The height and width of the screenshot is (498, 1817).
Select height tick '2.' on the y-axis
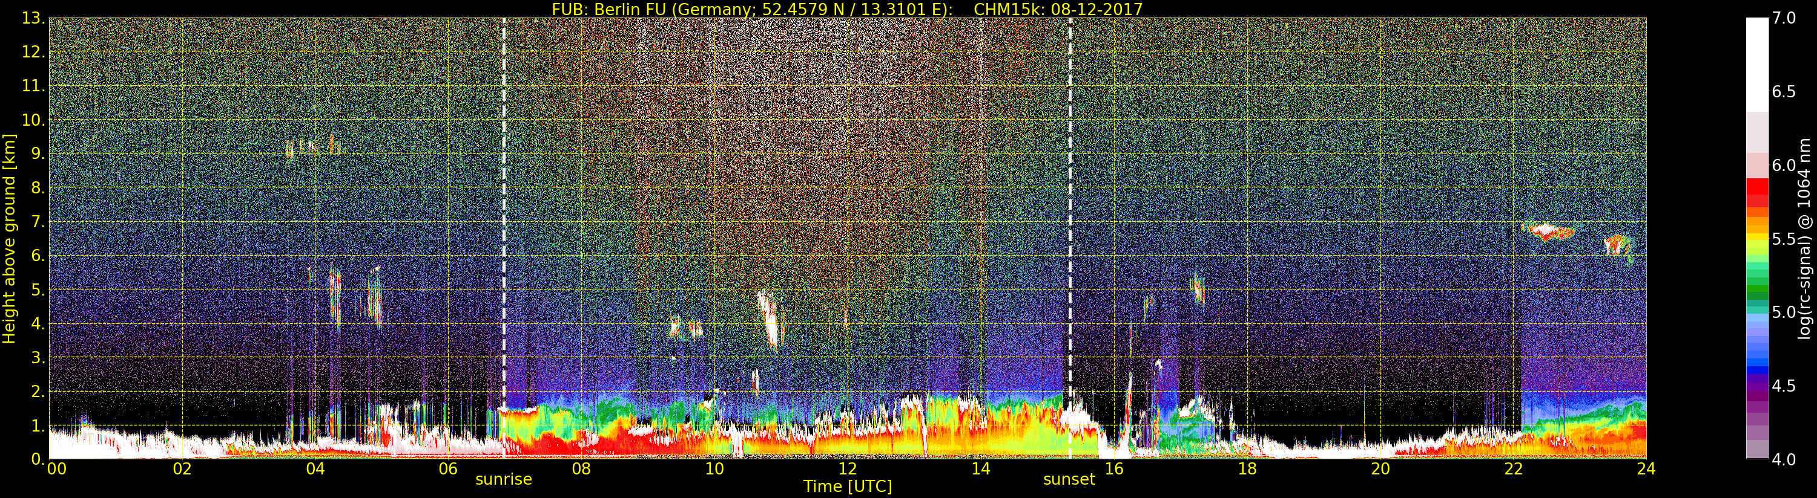(x=38, y=391)
